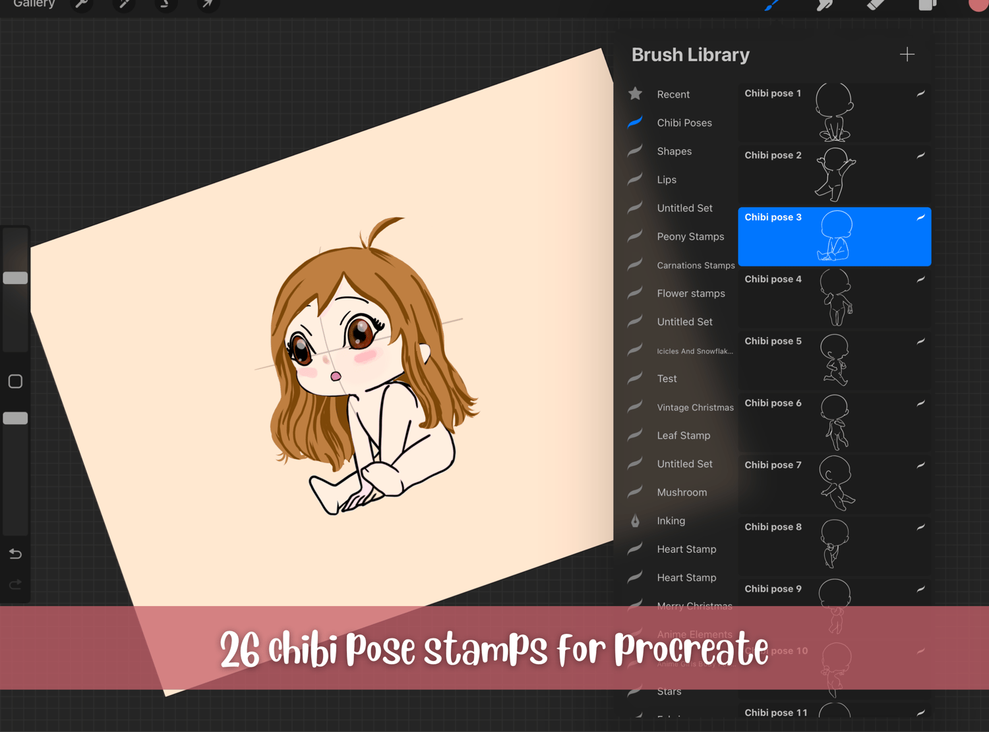Click stroke mark icon on Chibi pose 5
The height and width of the screenshot is (732, 989).
920,341
